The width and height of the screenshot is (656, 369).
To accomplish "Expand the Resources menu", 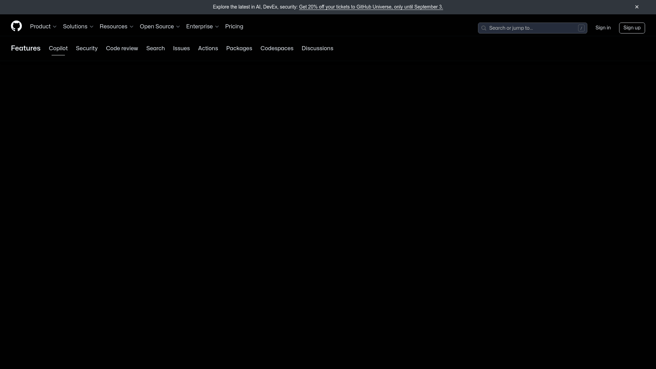I will tap(116, 27).
